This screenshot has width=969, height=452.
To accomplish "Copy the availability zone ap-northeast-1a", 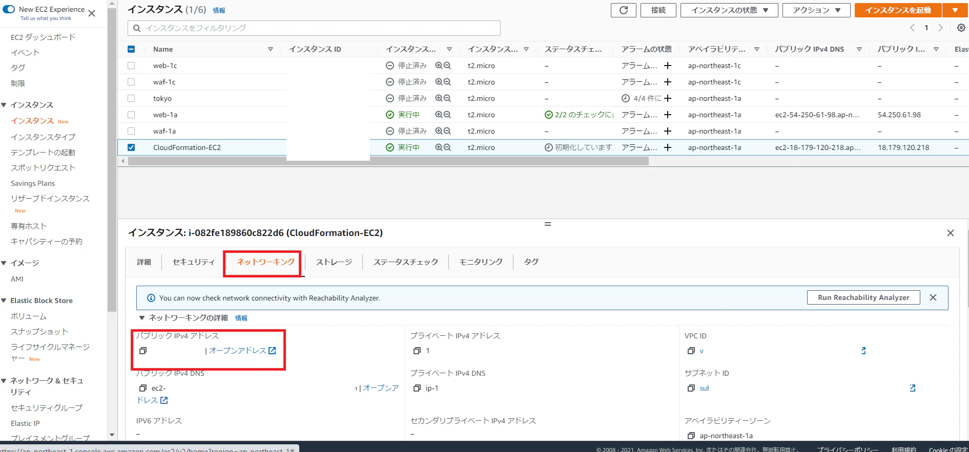I will [x=691, y=436].
